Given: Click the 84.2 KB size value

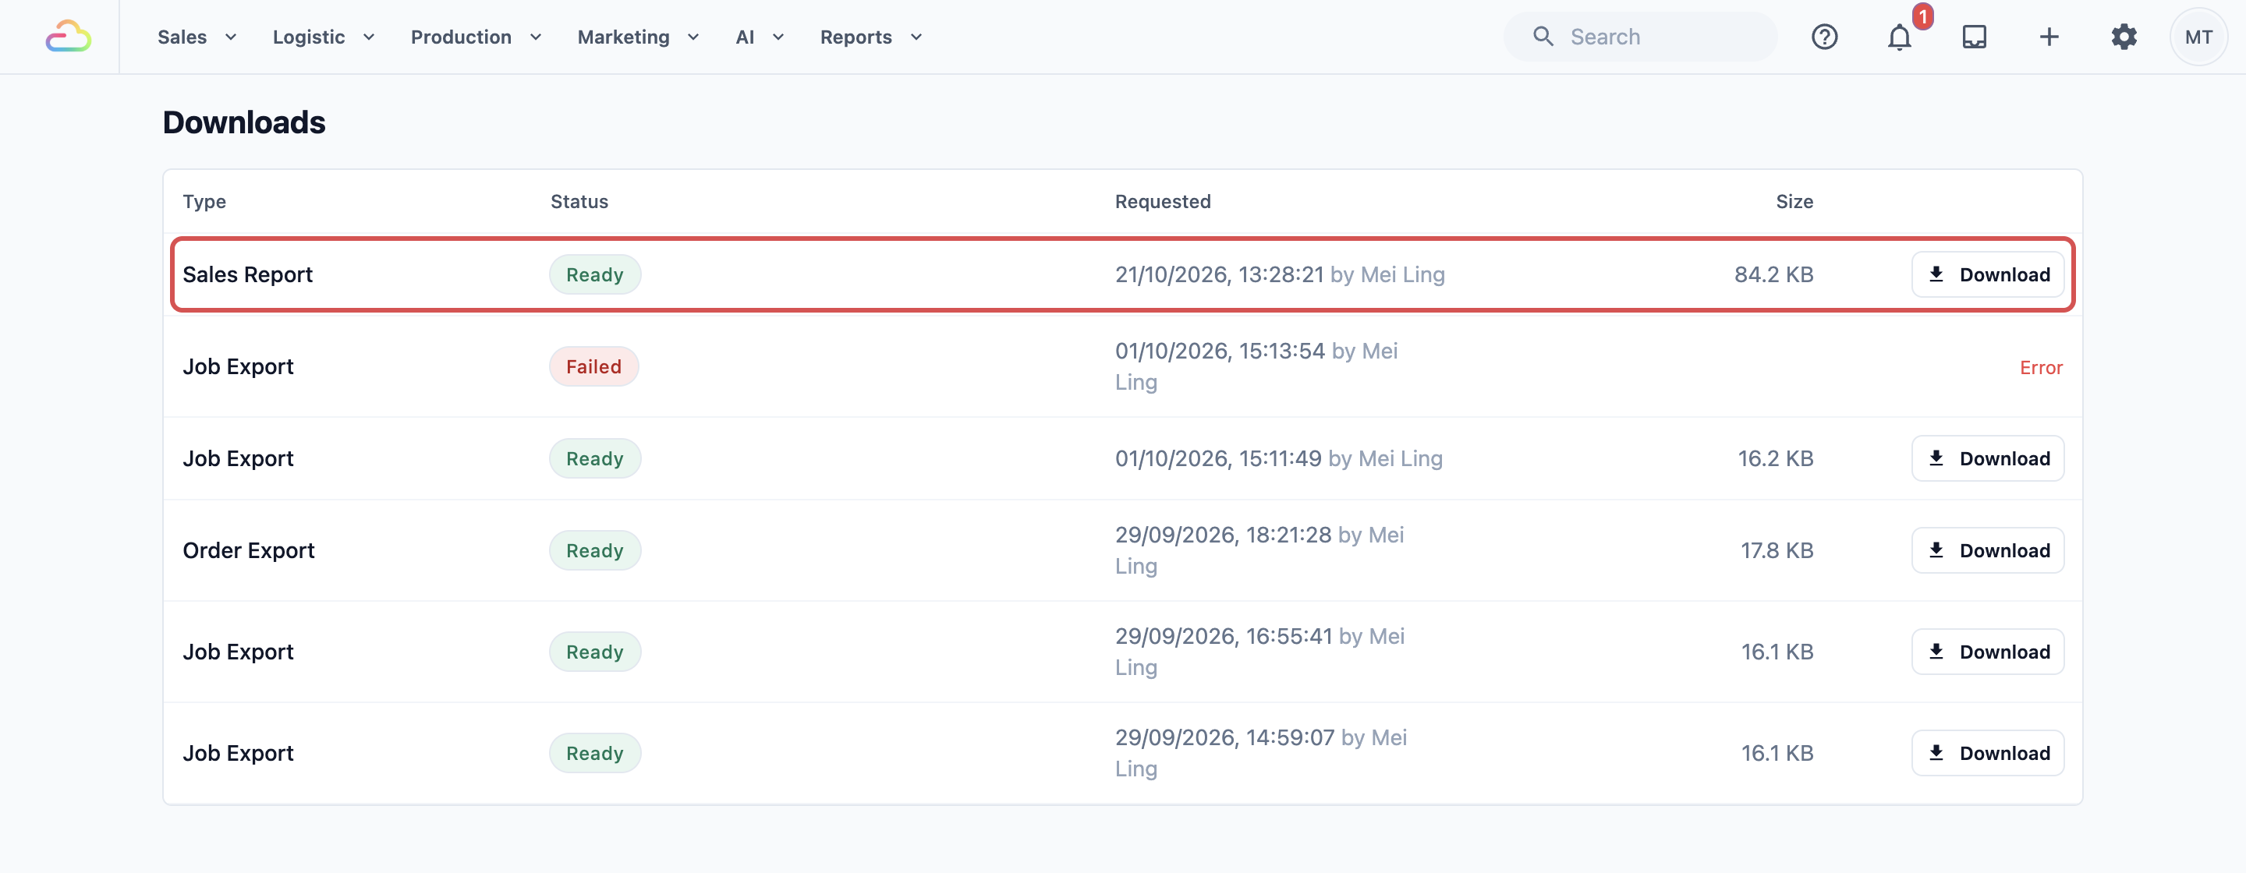Looking at the screenshot, I should [1773, 274].
